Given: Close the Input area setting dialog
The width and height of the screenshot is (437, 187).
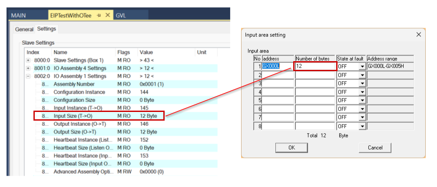Looking at the screenshot, I should (419, 35).
